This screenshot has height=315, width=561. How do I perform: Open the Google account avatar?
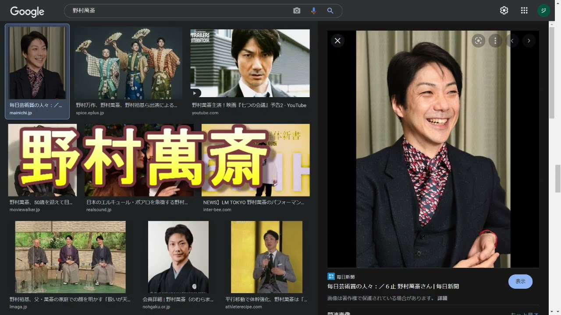pos(543,10)
